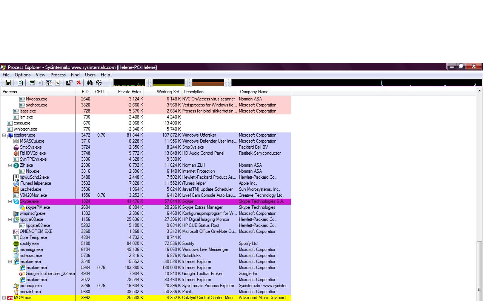The width and height of the screenshot is (483, 301).
Task: Collapse the Zlh.exe tree node
Action: coord(10,165)
